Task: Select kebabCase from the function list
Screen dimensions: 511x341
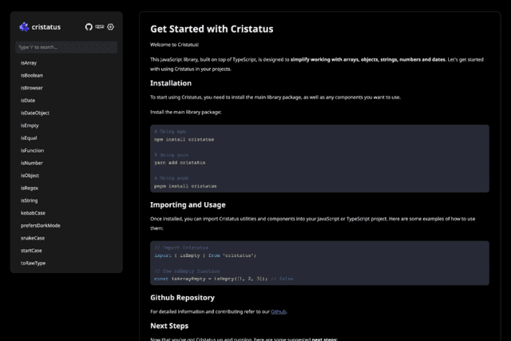Action: click(x=33, y=213)
